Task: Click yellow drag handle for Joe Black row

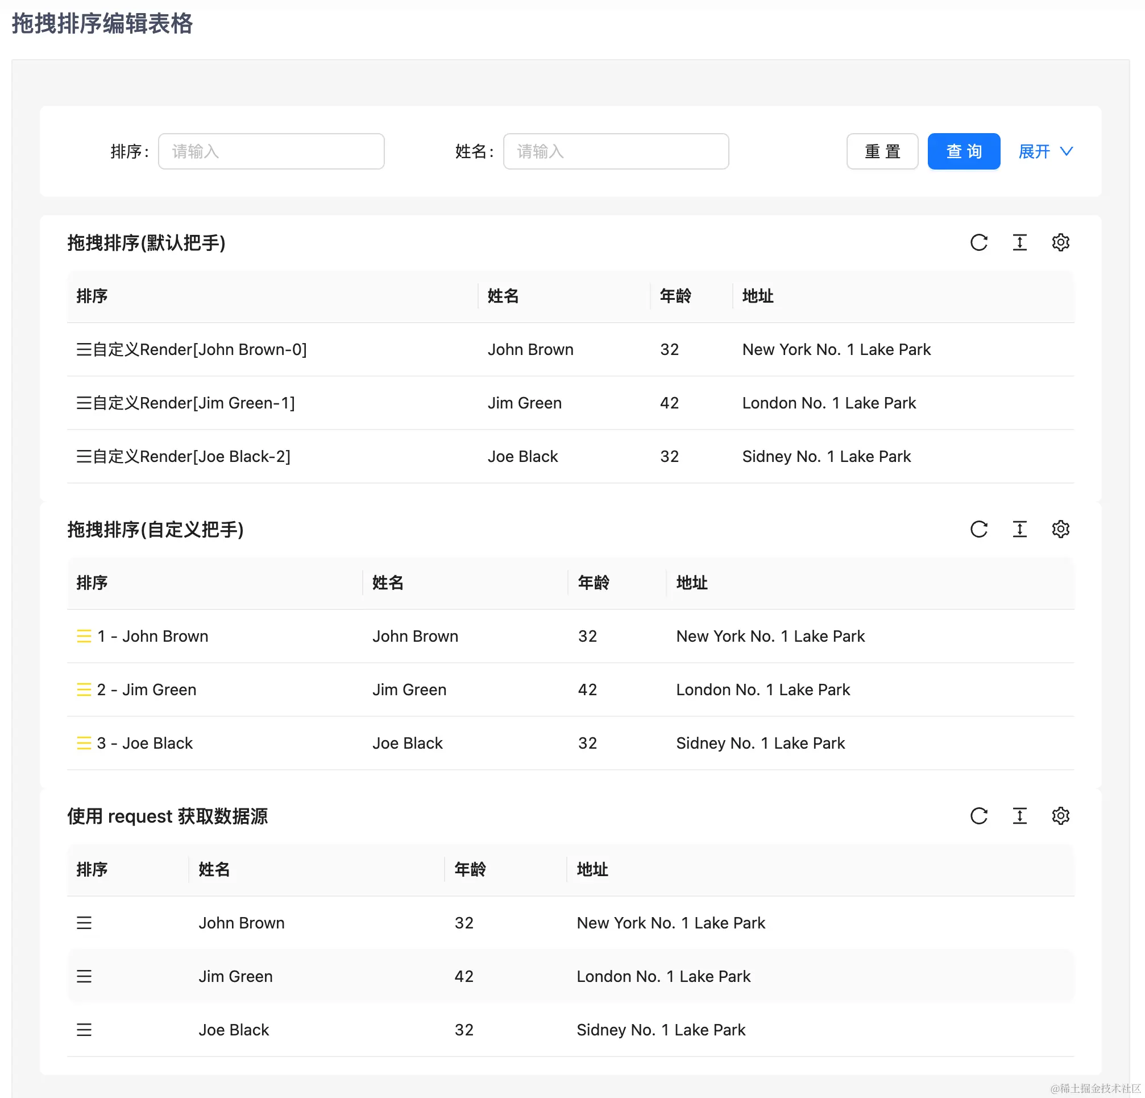Action: (84, 743)
